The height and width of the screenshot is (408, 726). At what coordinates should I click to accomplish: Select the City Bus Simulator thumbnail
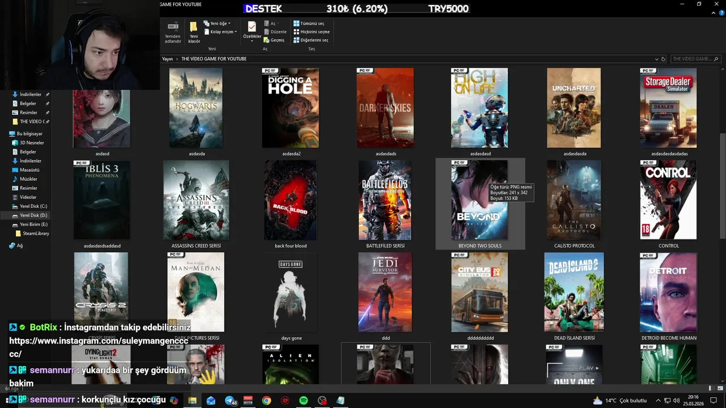pyautogui.click(x=479, y=292)
